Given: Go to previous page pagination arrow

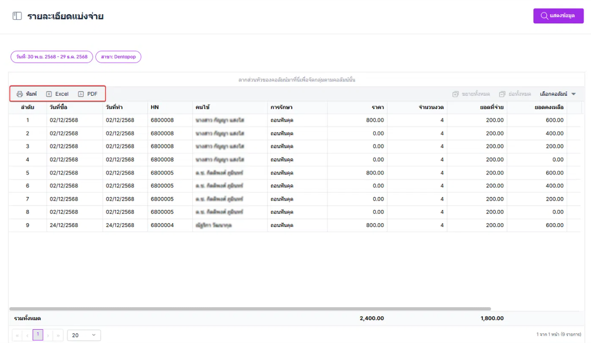Looking at the screenshot, I should coord(27,335).
